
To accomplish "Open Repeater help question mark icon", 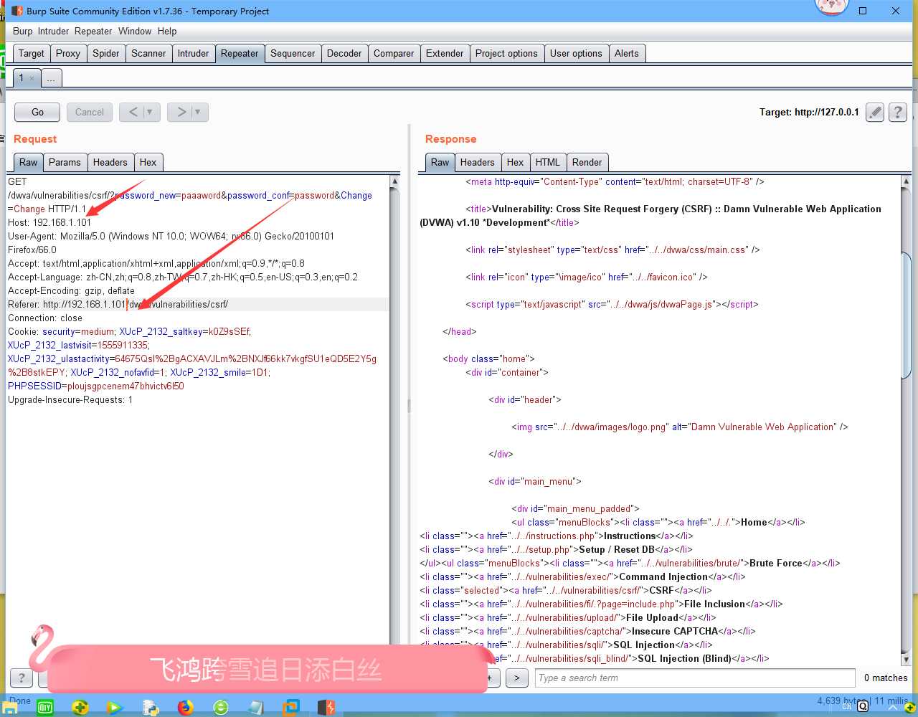I will [x=898, y=112].
